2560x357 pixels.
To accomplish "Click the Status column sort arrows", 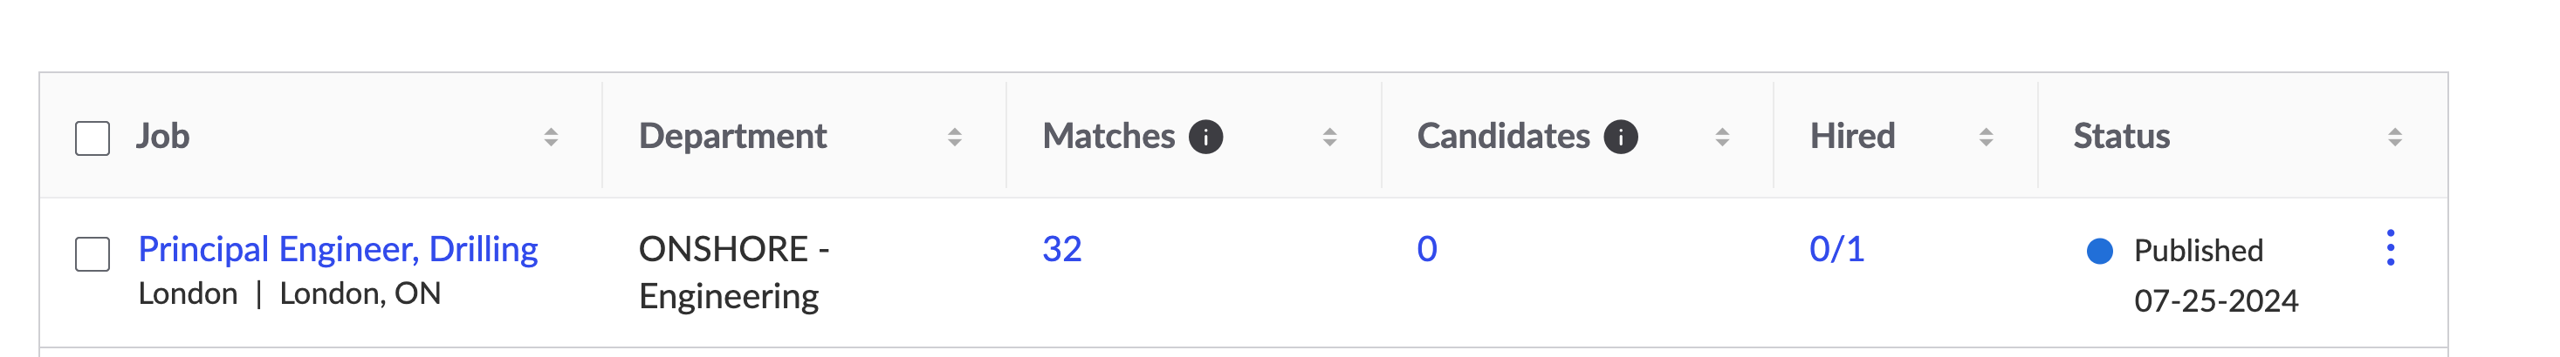I will pos(2394,137).
